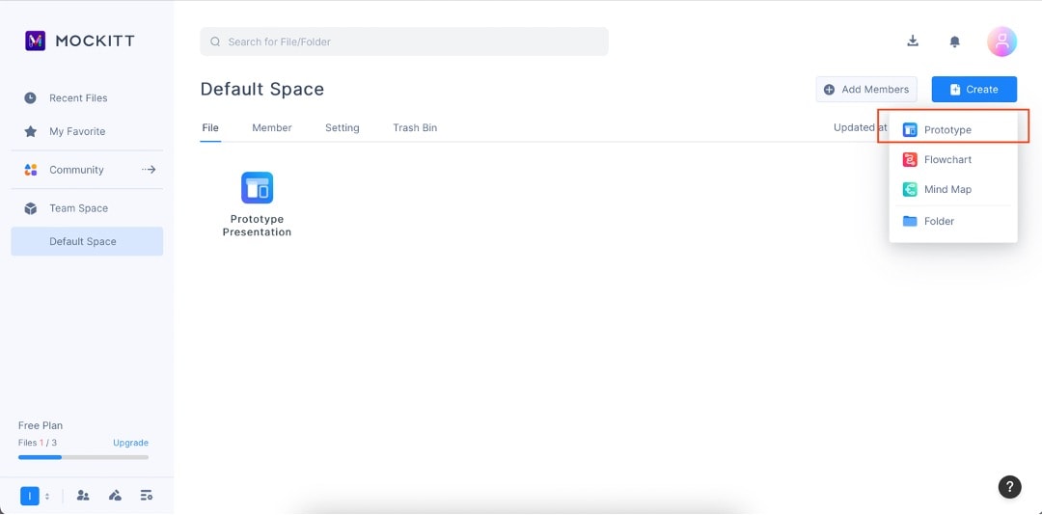The height and width of the screenshot is (515, 1042).
Task: Click the download icon in the header
Action: click(x=913, y=41)
